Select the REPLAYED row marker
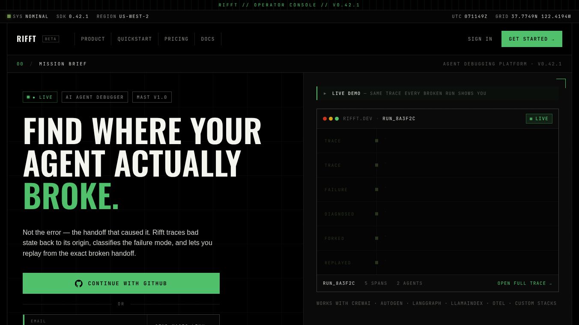The width and height of the screenshot is (579, 325). point(376,263)
